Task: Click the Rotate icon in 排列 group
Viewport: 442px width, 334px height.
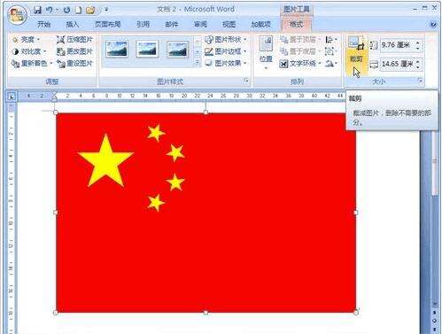Action: 330,63
